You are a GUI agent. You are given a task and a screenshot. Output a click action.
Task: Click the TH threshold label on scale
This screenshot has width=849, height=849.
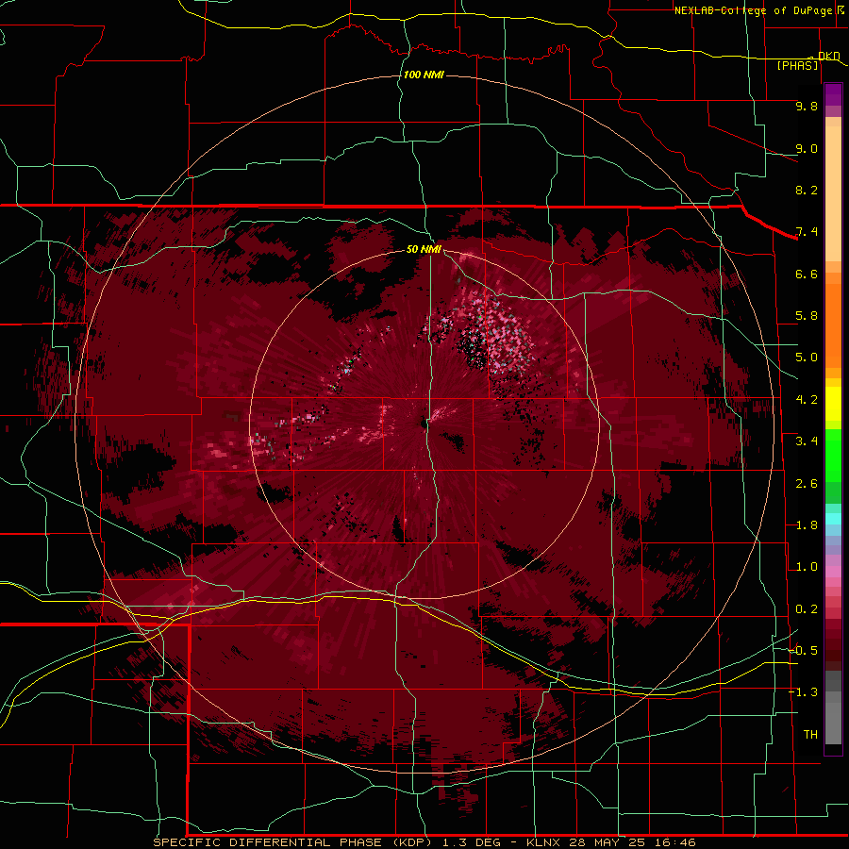click(810, 735)
